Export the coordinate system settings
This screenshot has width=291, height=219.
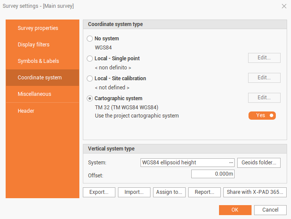[99, 192]
